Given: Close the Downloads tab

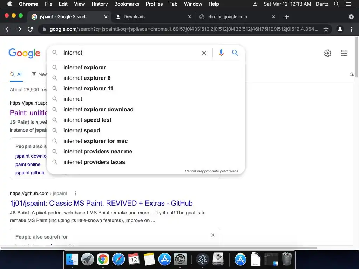Looking at the screenshot, I should tap(190, 17).
